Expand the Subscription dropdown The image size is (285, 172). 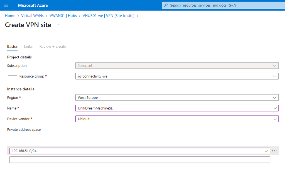pyautogui.click(x=177, y=66)
